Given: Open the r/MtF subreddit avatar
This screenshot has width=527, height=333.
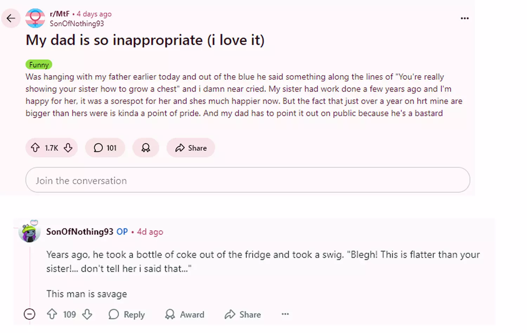Looking at the screenshot, I should (35, 18).
